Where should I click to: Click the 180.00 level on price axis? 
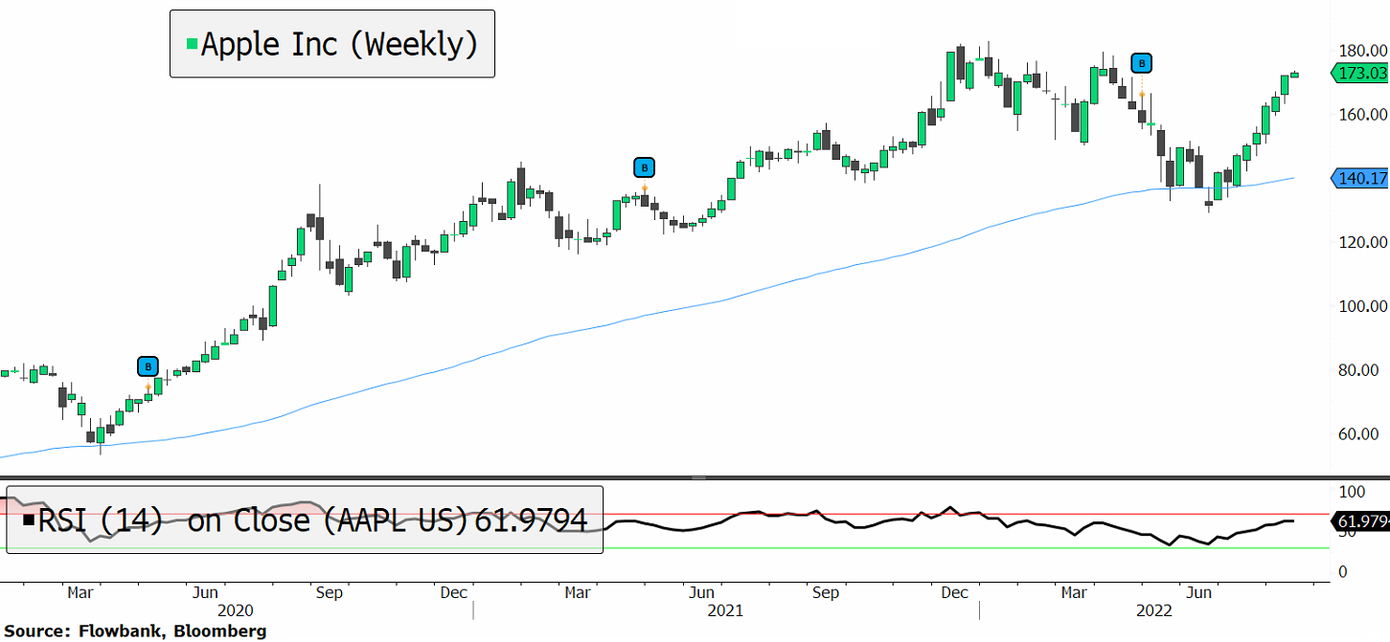coord(1363,51)
